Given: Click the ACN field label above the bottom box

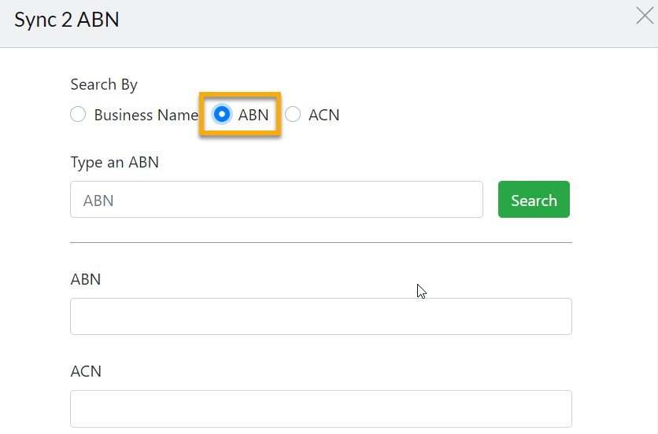Looking at the screenshot, I should coord(86,372).
